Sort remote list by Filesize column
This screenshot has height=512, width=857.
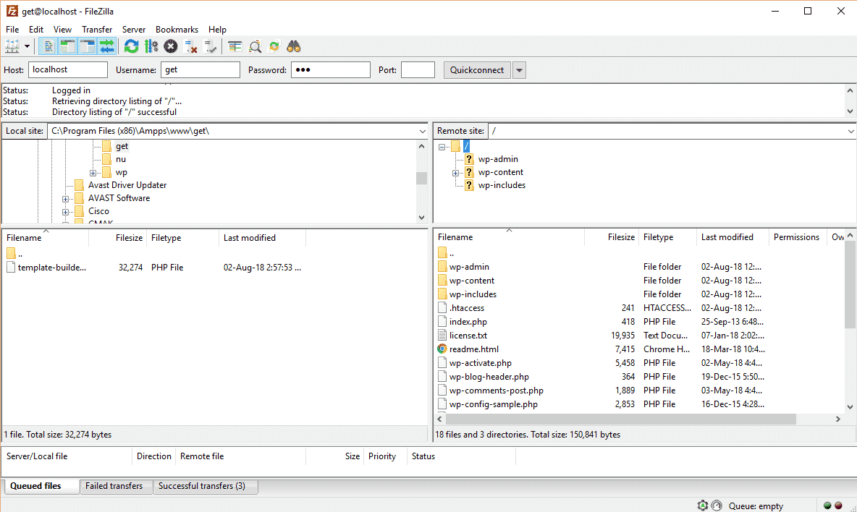[x=611, y=237]
